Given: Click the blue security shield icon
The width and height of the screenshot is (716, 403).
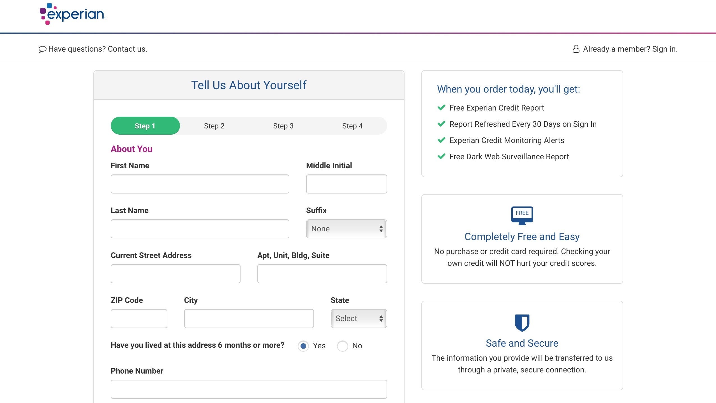Looking at the screenshot, I should (522, 323).
